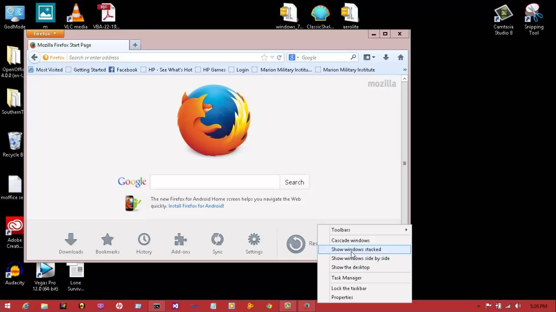Choose Show windows side by side
This screenshot has height=312, width=556.
pos(365,258)
